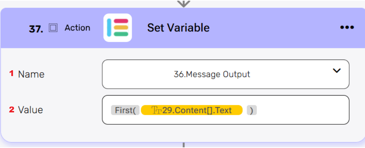Click the Action label in the header
This screenshot has height=148, width=365.
(78, 28)
